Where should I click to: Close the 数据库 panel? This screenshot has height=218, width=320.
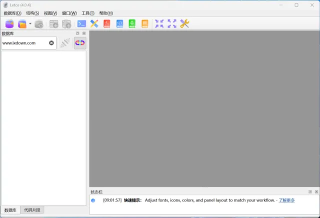pyautogui.click(x=84, y=33)
